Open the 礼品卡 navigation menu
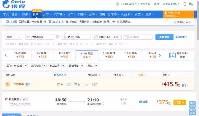This screenshot has width=199, height=116. pyautogui.click(x=127, y=14)
